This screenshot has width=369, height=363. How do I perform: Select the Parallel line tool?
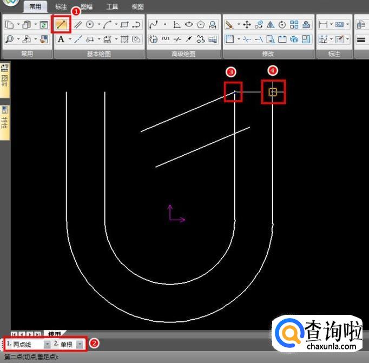[78, 24]
